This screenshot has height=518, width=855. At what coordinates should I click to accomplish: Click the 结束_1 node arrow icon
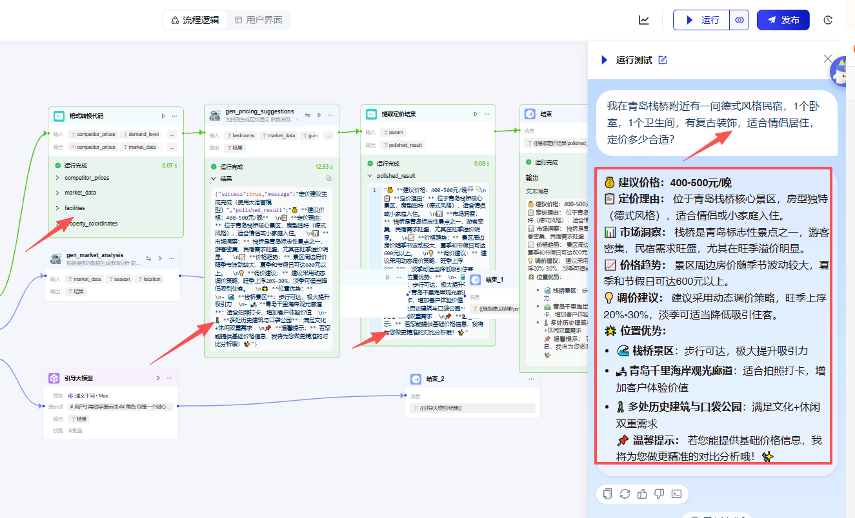pyautogui.click(x=474, y=279)
